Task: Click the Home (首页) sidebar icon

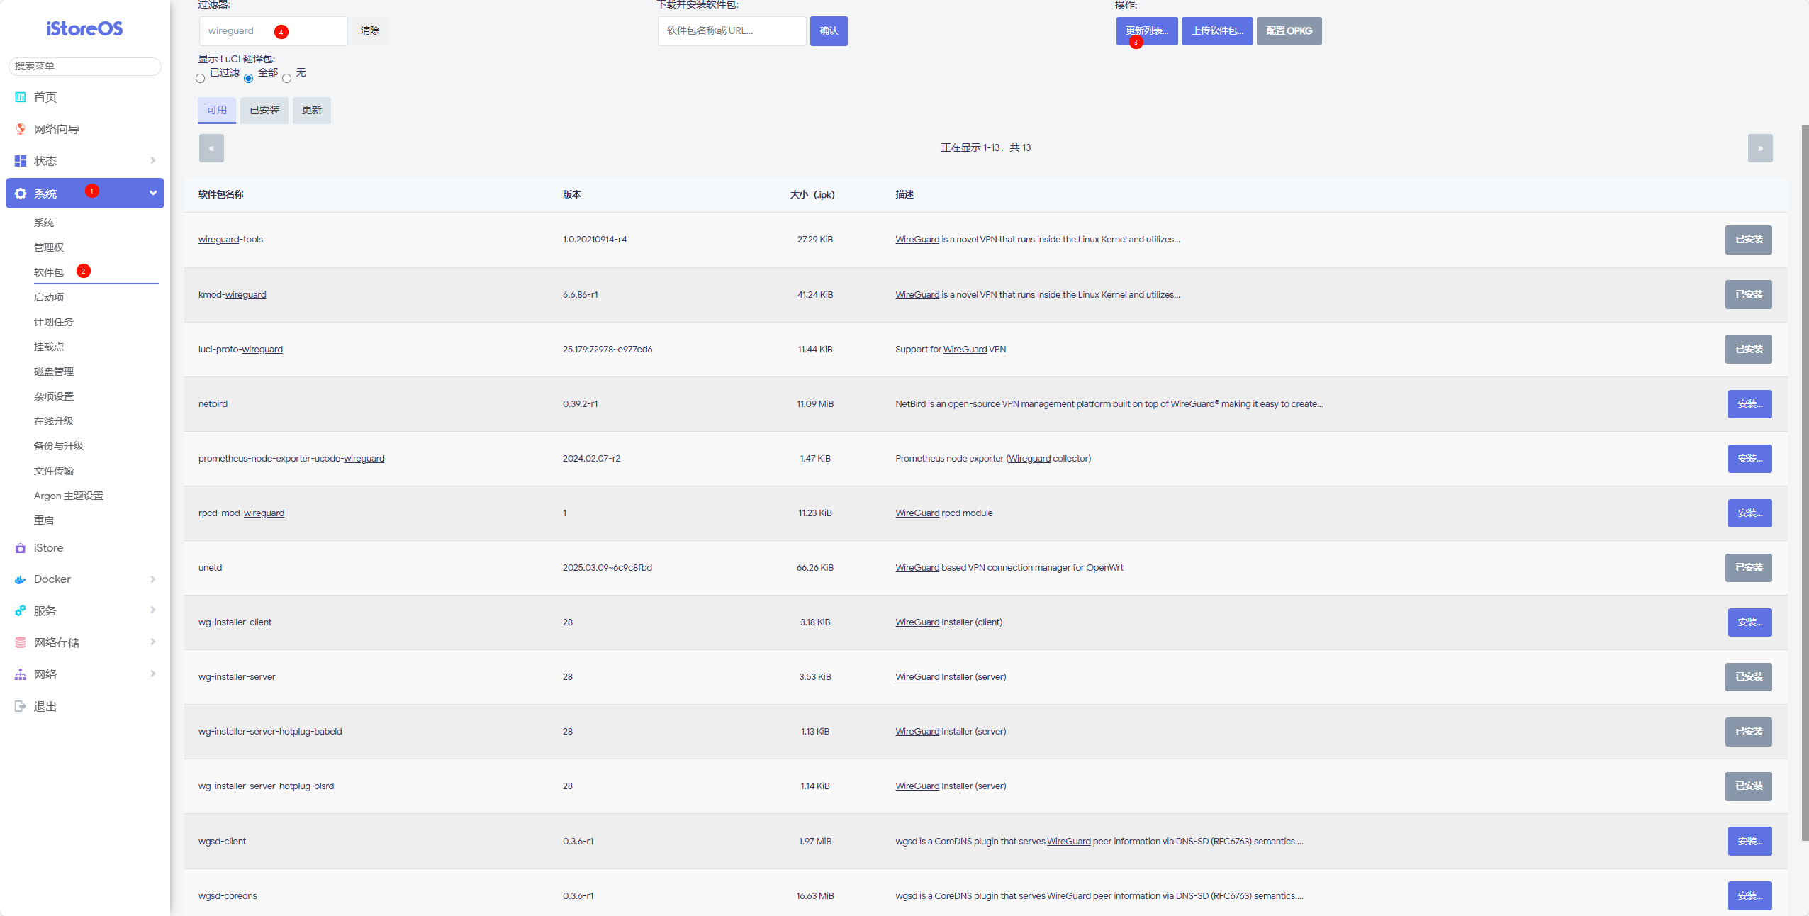Action: [21, 97]
